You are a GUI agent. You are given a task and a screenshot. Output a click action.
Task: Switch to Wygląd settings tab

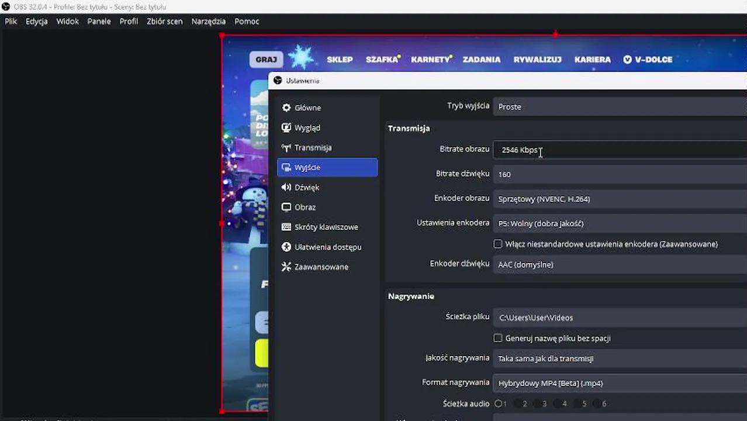(x=327, y=127)
